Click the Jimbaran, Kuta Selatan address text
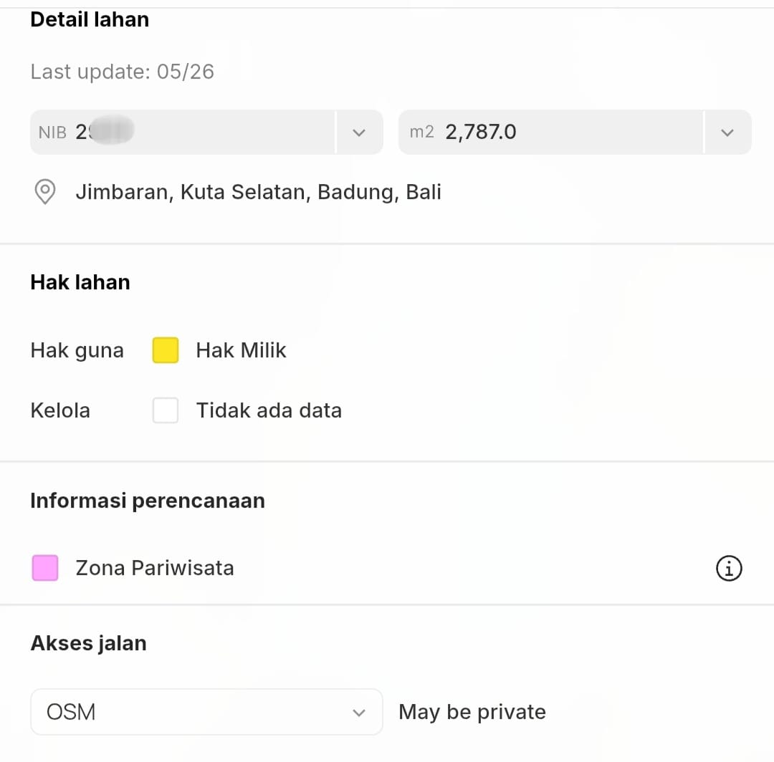Image resolution: width=774 pixels, height=762 pixels. (258, 192)
